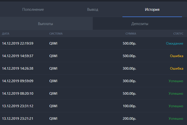The image size is (187, 125).
Task: Open the Вывод tab
Action: tap(93, 10)
